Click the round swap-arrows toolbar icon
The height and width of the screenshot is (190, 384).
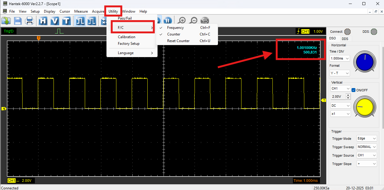205,21
